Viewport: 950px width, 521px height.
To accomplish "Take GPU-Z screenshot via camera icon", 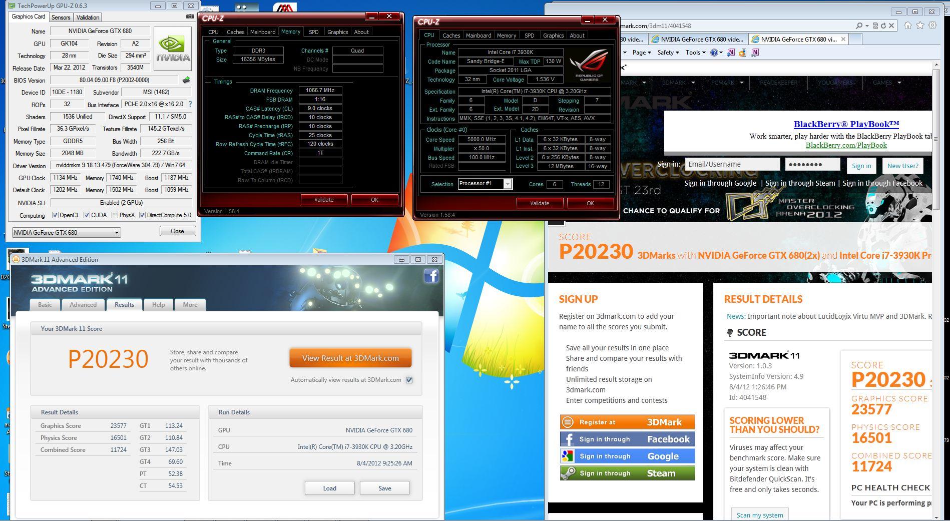I will click(x=190, y=17).
